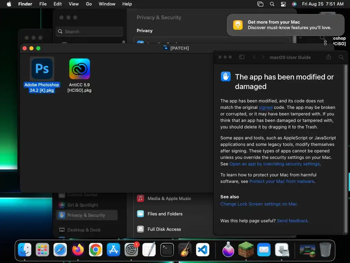Screen dimensions: 350x263
Task: Open Control Center in the menu bar
Action: (283, 4)
